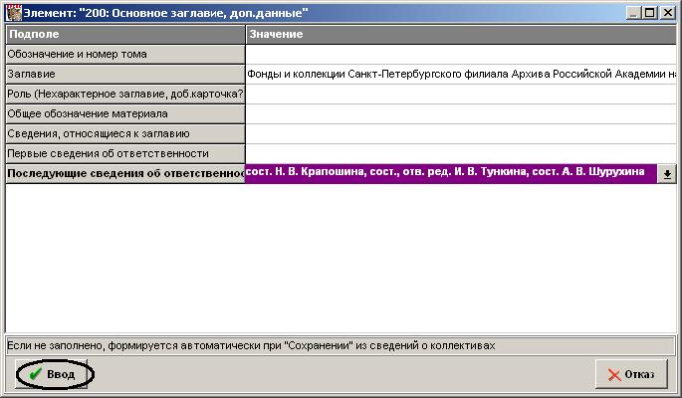Minimize the Элемент 200 dialog window

[633, 13]
